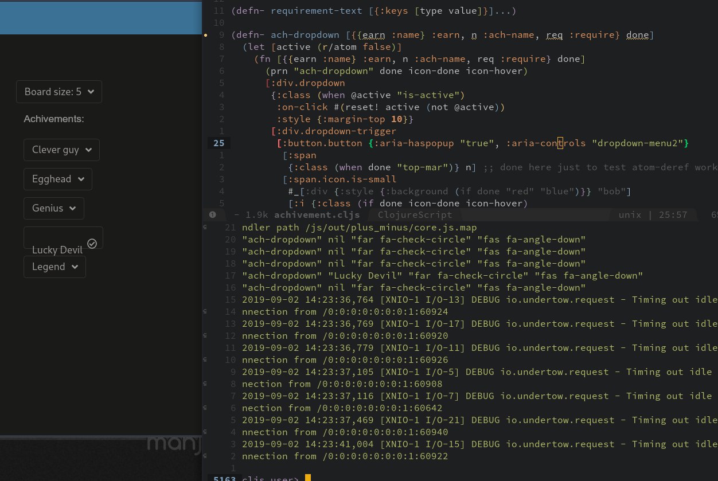Screen dimensions: 718x481
Task: Click the log line ending in port 60926
Action: point(345,360)
